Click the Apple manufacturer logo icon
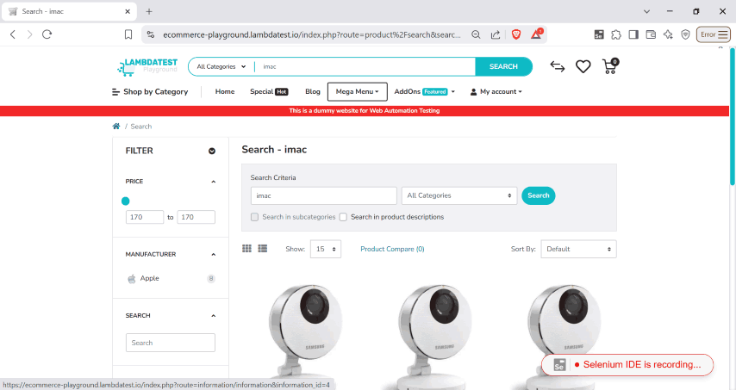The height and width of the screenshot is (390, 736). pos(132,278)
